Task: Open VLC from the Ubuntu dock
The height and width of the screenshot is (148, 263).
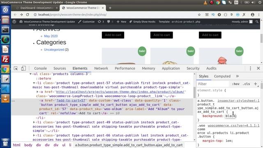Action: click(x=5, y=99)
